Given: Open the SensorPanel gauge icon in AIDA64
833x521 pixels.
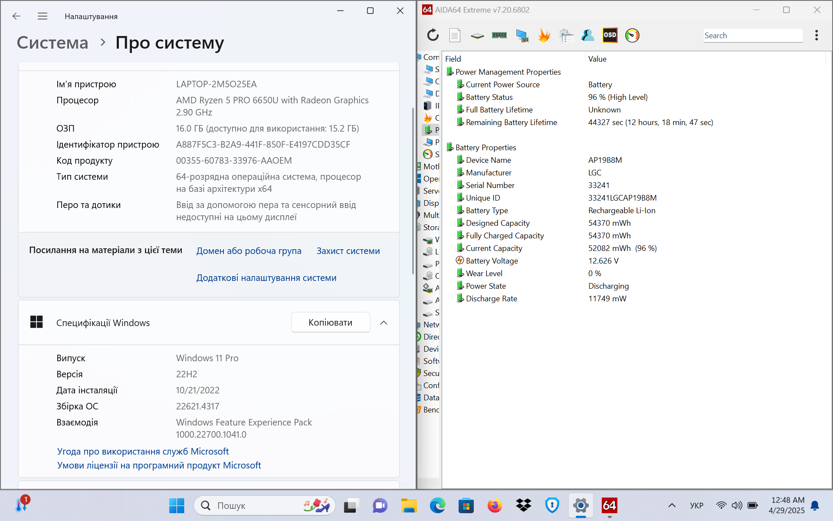Looking at the screenshot, I should tap(632, 35).
